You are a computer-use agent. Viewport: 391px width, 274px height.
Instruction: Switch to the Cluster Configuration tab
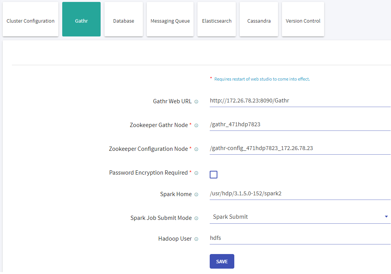pos(31,21)
